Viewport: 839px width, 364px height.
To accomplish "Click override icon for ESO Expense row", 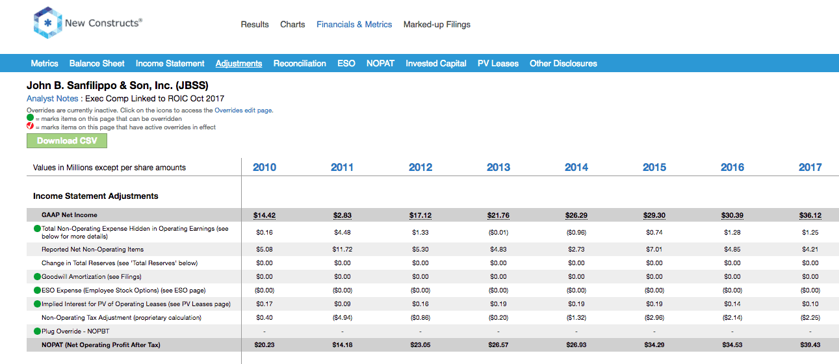I will [x=37, y=291].
